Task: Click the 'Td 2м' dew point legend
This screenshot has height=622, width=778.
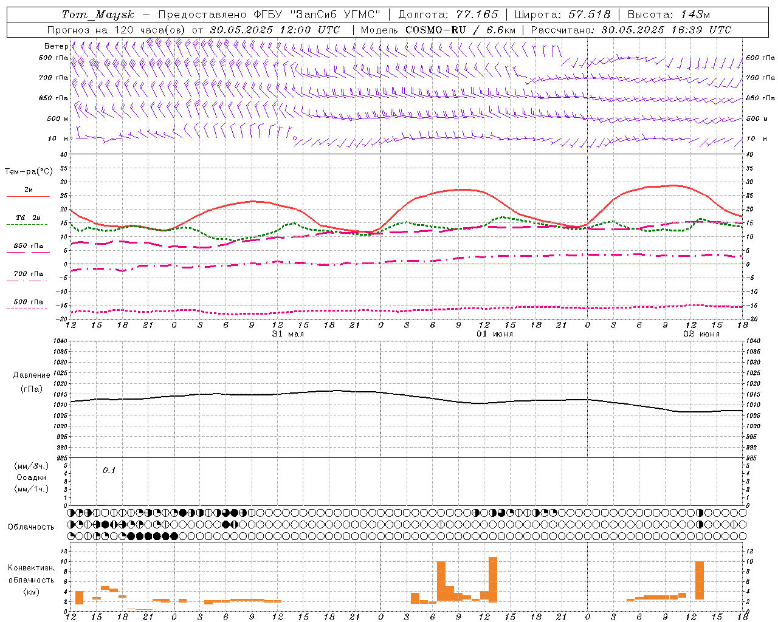Action: coord(29,217)
